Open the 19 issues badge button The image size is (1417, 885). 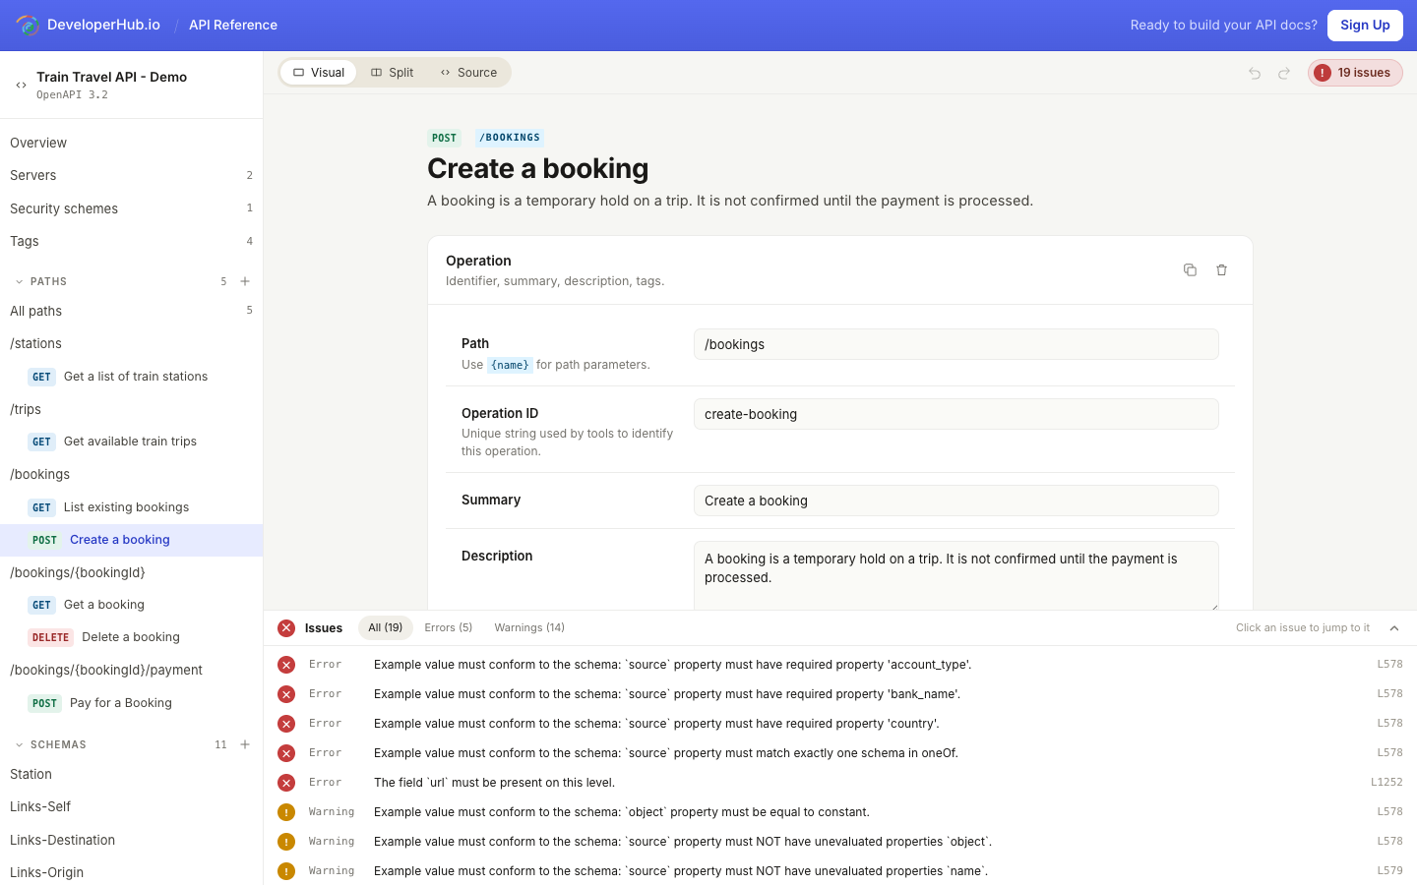coord(1355,73)
